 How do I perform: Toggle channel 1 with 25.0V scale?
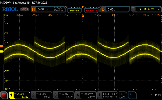point(19,95)
